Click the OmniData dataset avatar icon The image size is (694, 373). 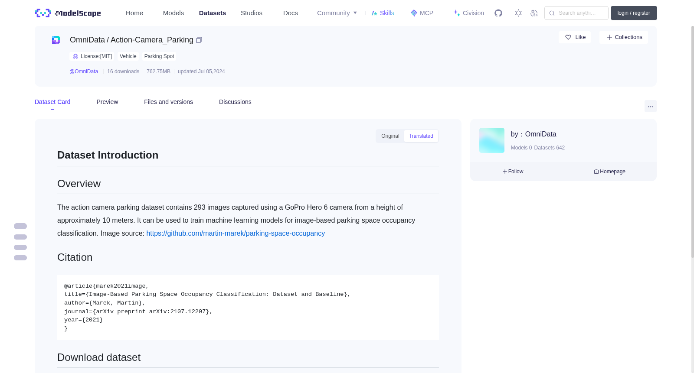56,40
